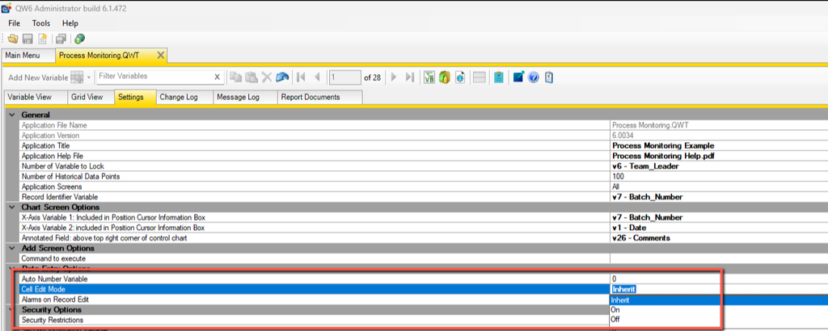Click the v1 - Date value
This screenshot has height=331, width=828.
pyautogui.click(x=627, y=228)
